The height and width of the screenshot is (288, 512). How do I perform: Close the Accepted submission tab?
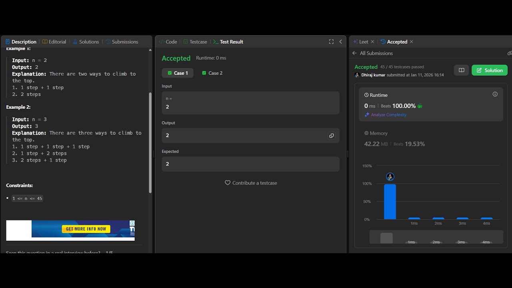click(412, 42)
